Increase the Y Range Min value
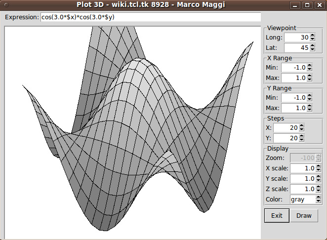The height and width of the screenshot is (240, 327). [x=310, y=96]
